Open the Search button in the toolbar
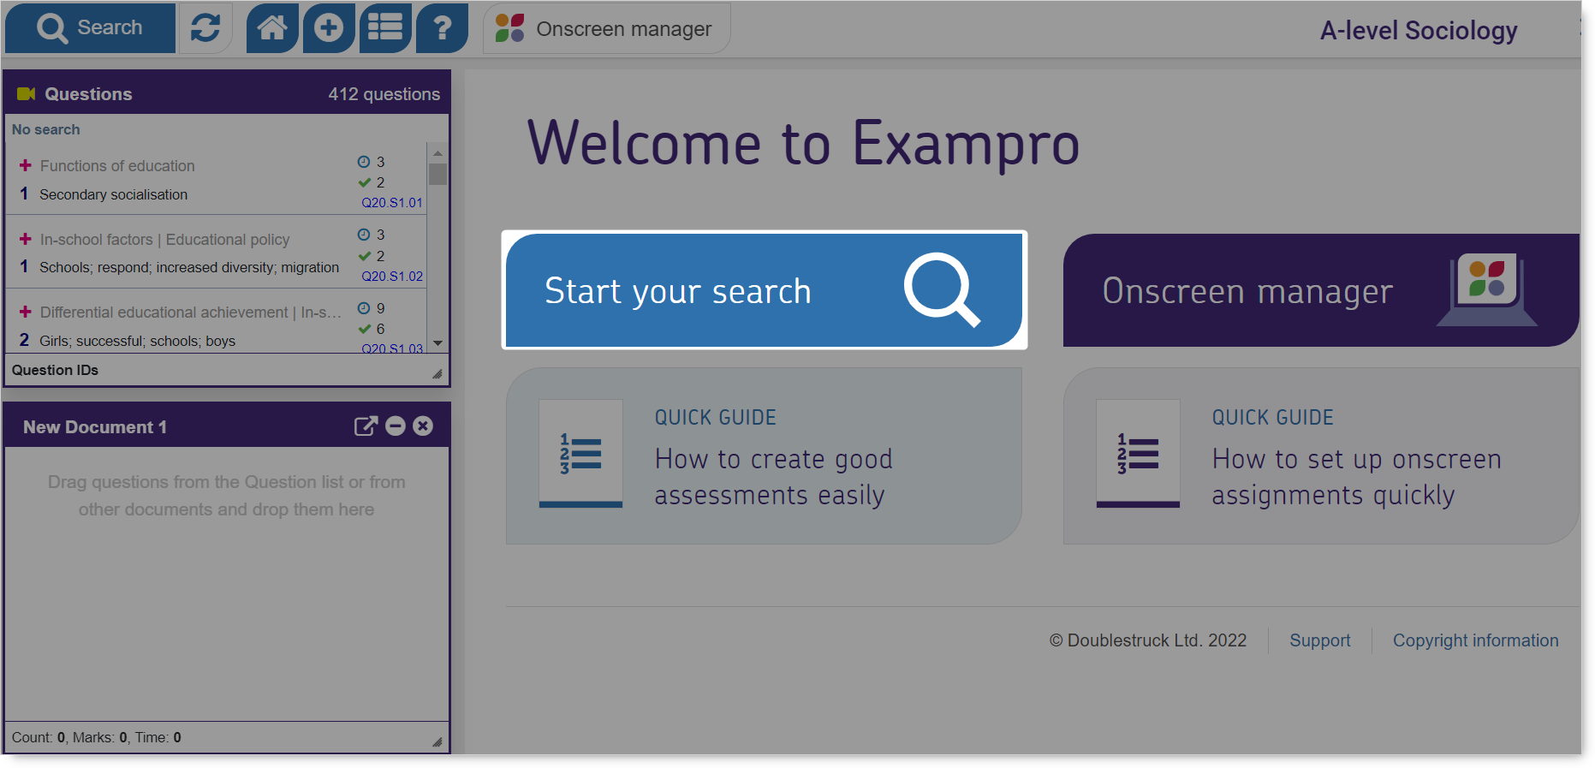This screenshot has height=768, width=1595. click(90, 28)
